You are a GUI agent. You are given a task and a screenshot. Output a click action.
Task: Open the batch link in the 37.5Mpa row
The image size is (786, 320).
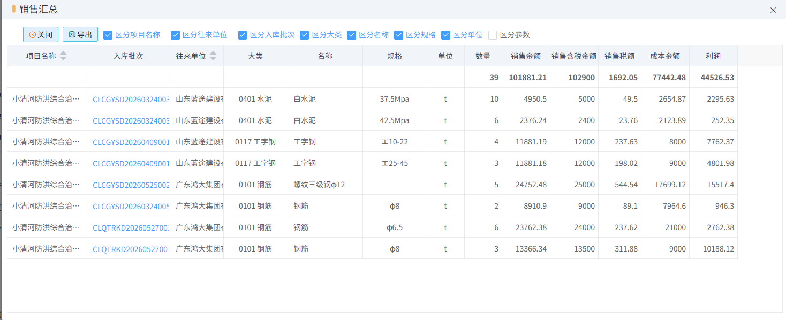[x=131, y=99]
